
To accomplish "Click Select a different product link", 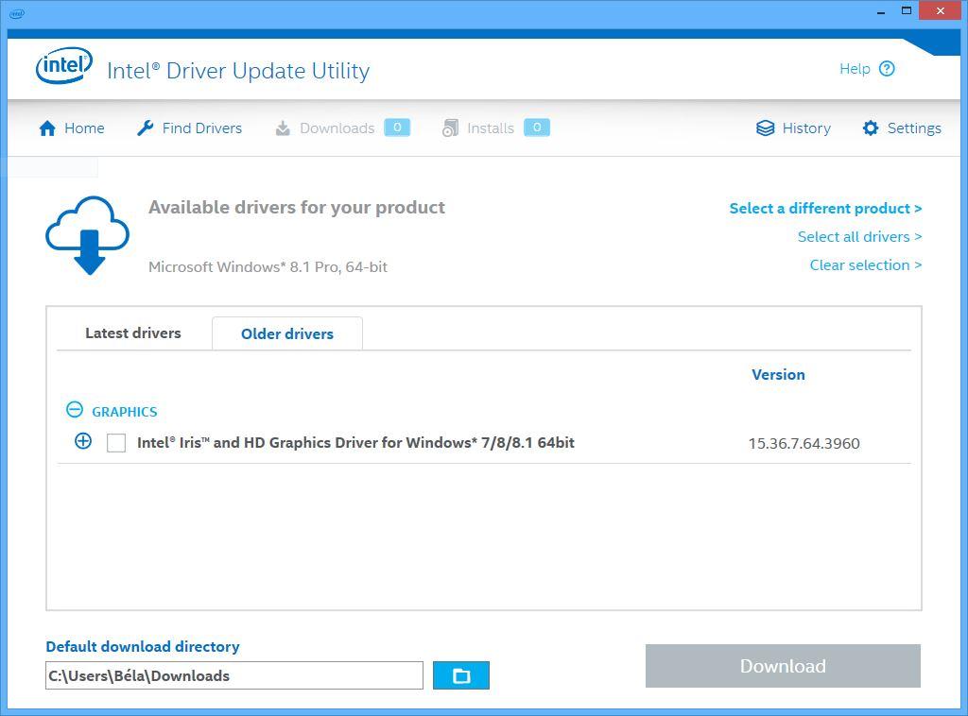I will pyautogui.click(x=825, y=209).
